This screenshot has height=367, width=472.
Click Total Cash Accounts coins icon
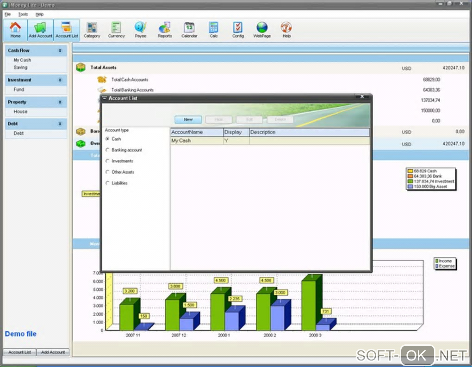pos(102,80)
